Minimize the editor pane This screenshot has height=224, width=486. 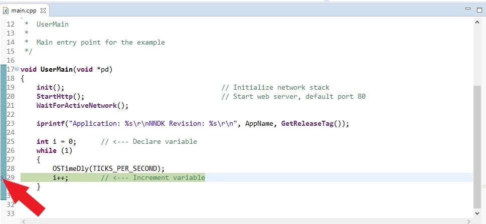467,10
